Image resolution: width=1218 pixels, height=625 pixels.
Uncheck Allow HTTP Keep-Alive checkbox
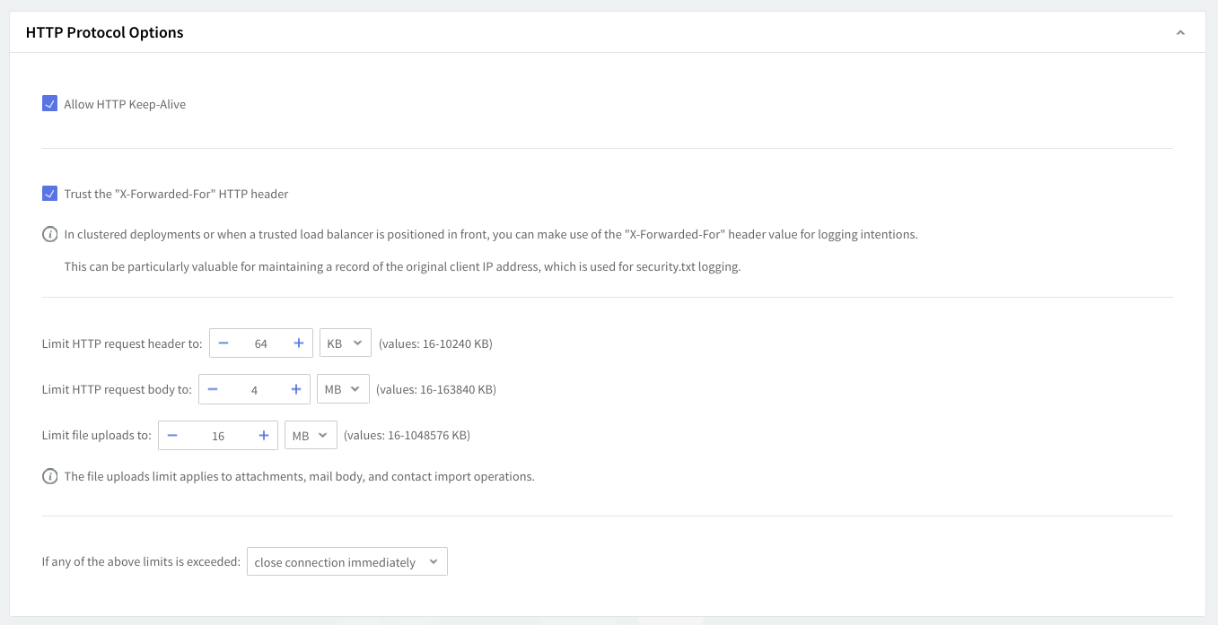click(50, 104)
